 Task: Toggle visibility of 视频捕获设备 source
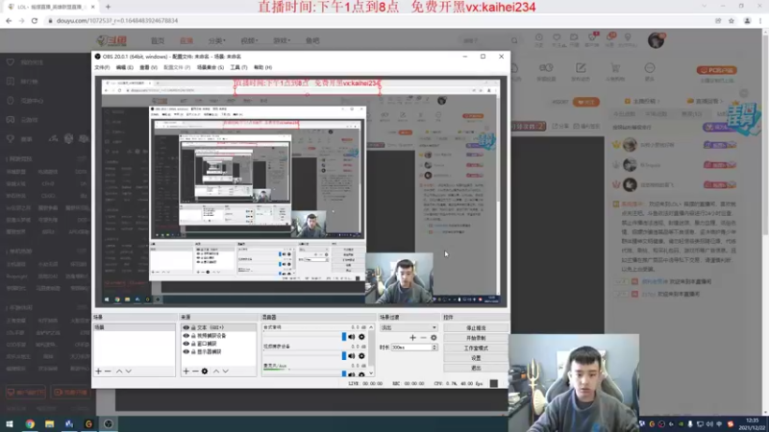click(x=186, y=335)
